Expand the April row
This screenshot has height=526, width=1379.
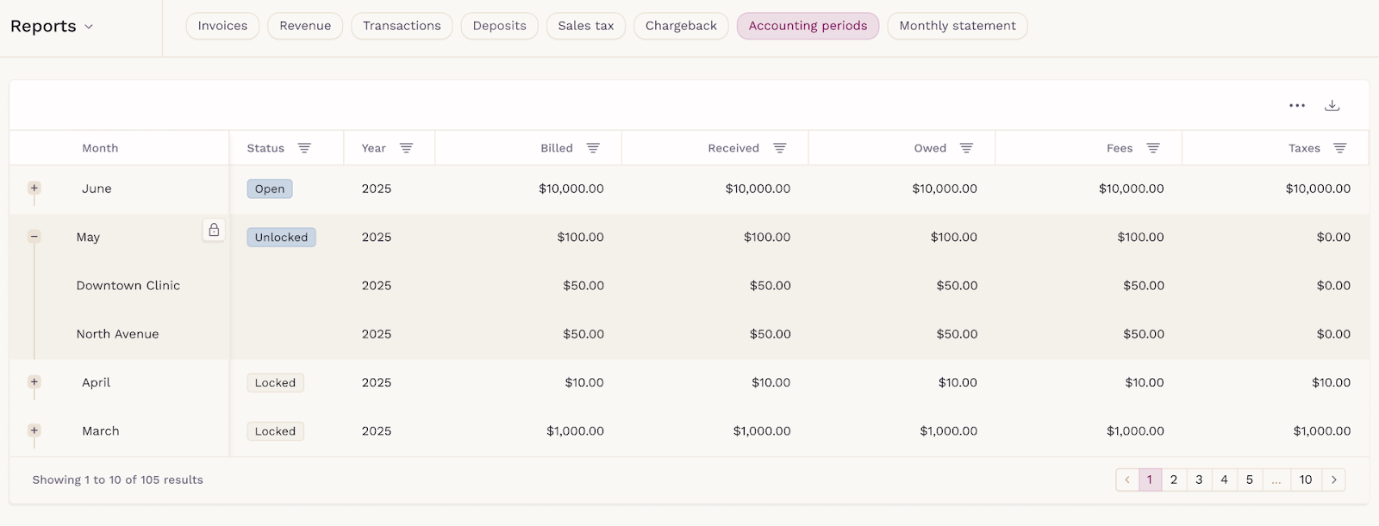tap(34, 381)
